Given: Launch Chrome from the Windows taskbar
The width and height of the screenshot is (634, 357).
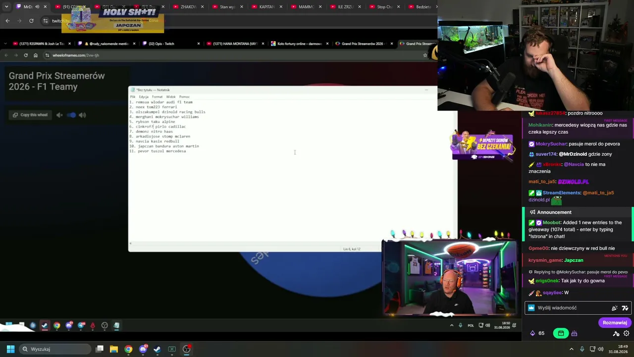Looking at the screenshot, I should click(x=128, y=349).
